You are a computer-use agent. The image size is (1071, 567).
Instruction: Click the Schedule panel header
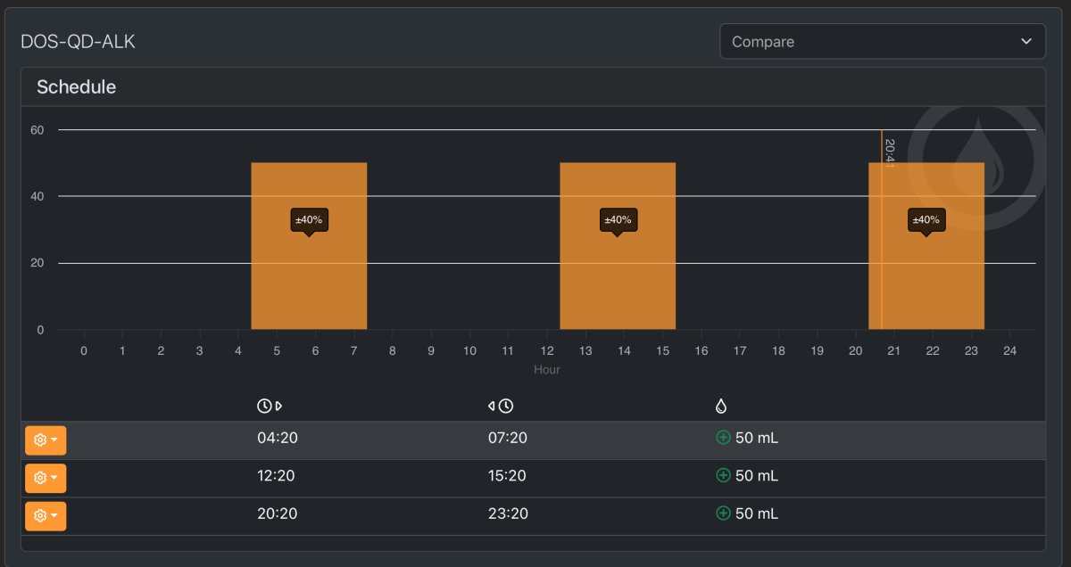click(533, 87)
